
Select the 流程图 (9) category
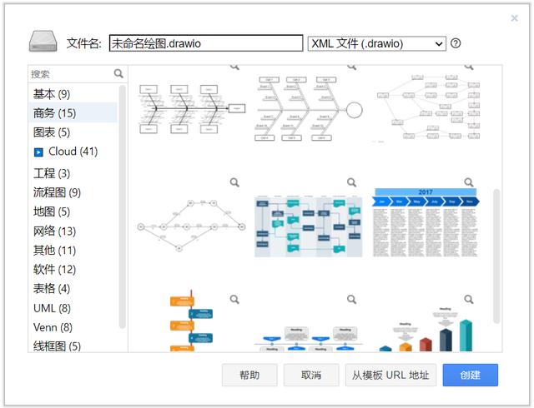(x=57, y=192)
